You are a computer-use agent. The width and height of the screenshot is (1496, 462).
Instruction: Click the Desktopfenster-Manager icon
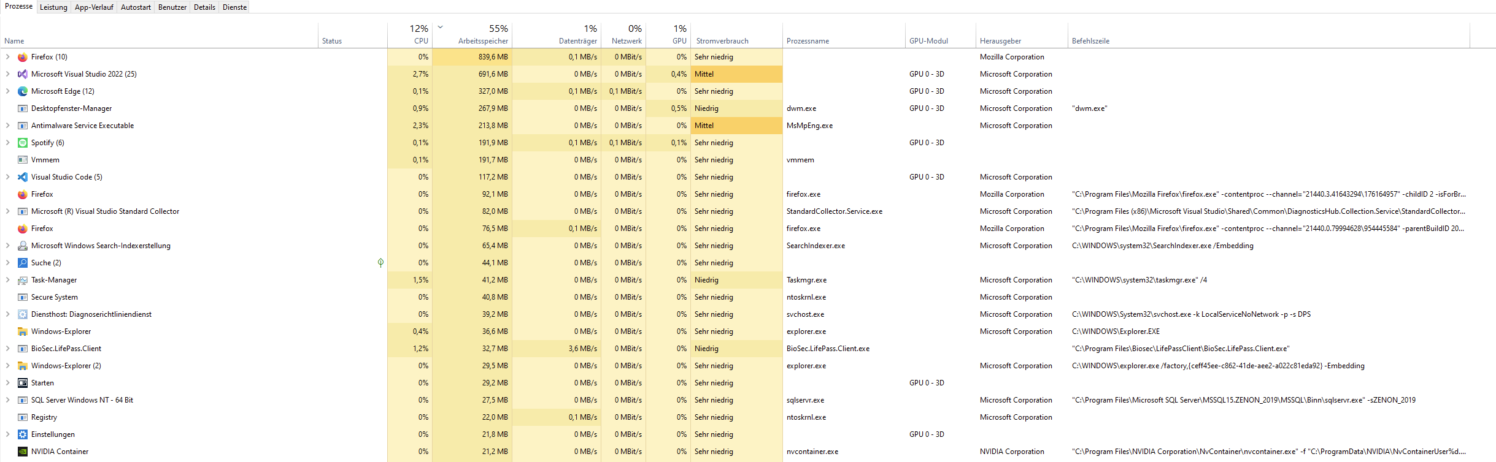coord(23,108)
